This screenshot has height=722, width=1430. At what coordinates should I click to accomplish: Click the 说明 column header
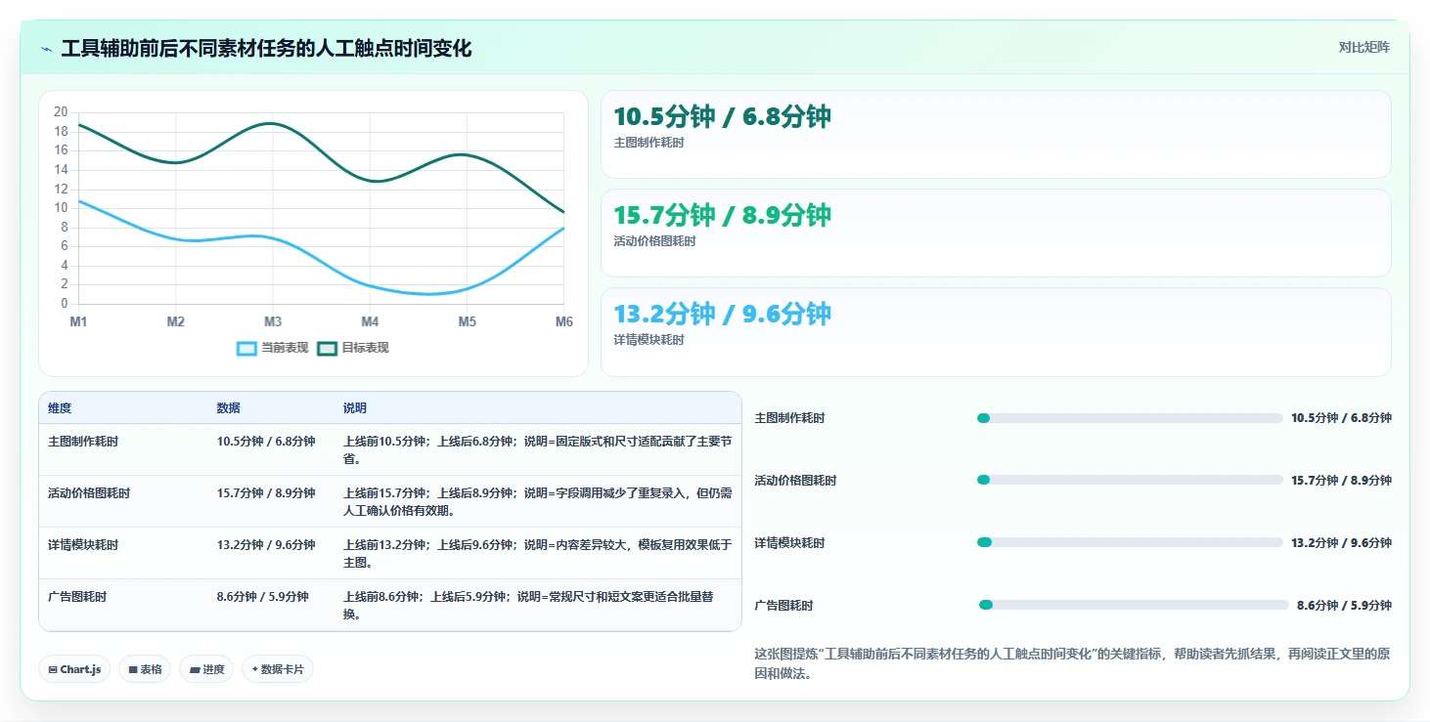point(355,408)
